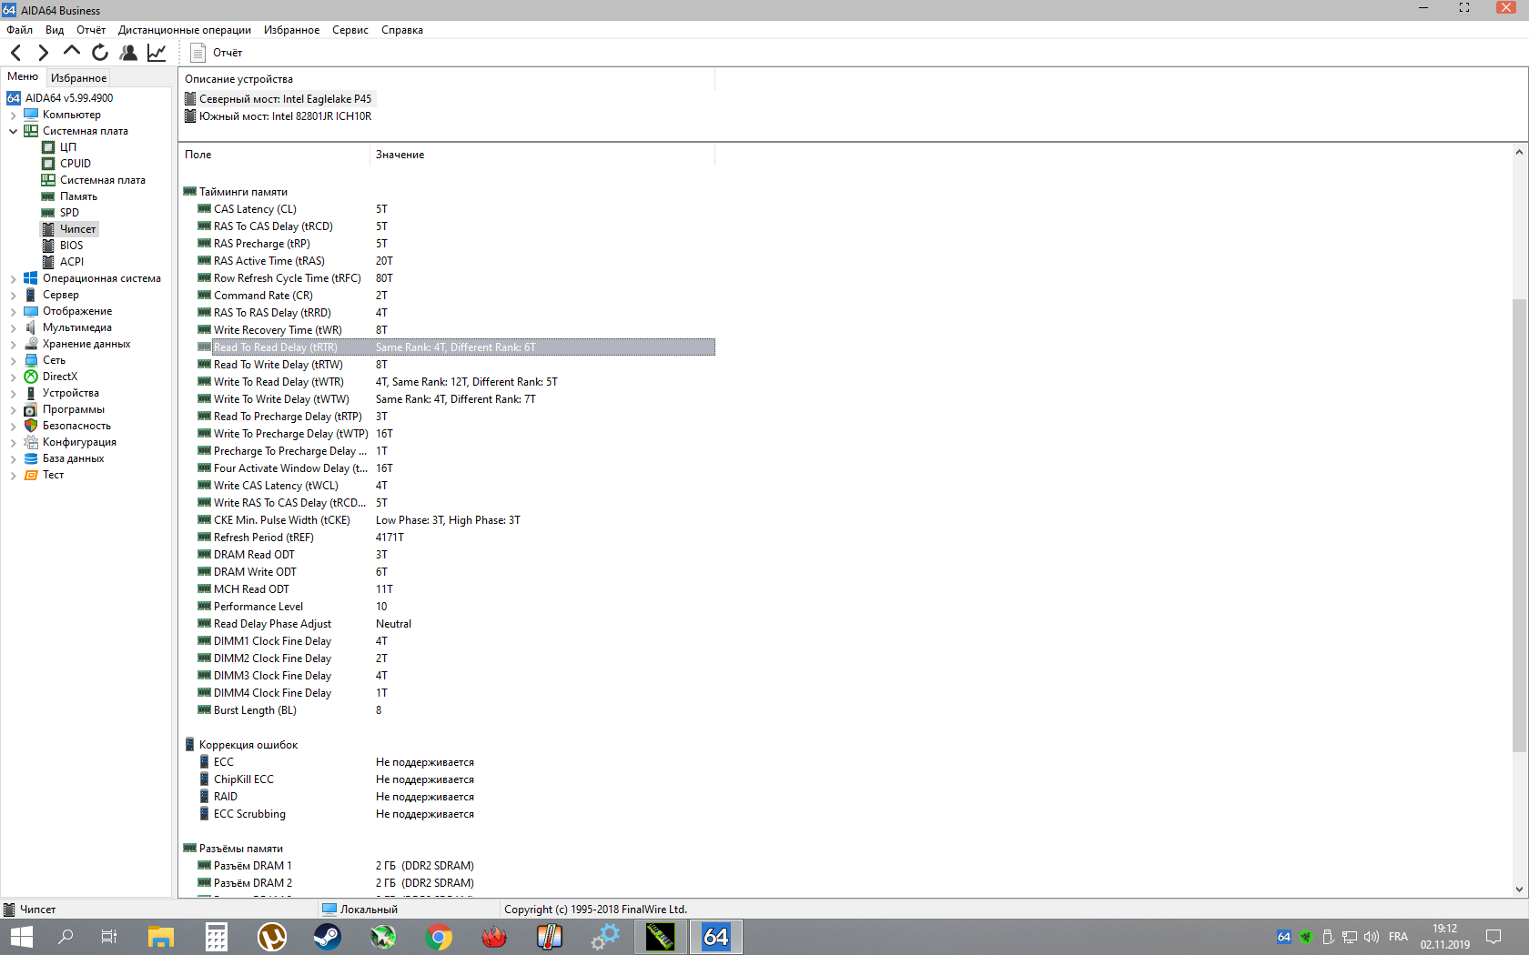Click the scroll up arrow
This screenshot has height=955, width=1529.
(x=1519, y=152)
